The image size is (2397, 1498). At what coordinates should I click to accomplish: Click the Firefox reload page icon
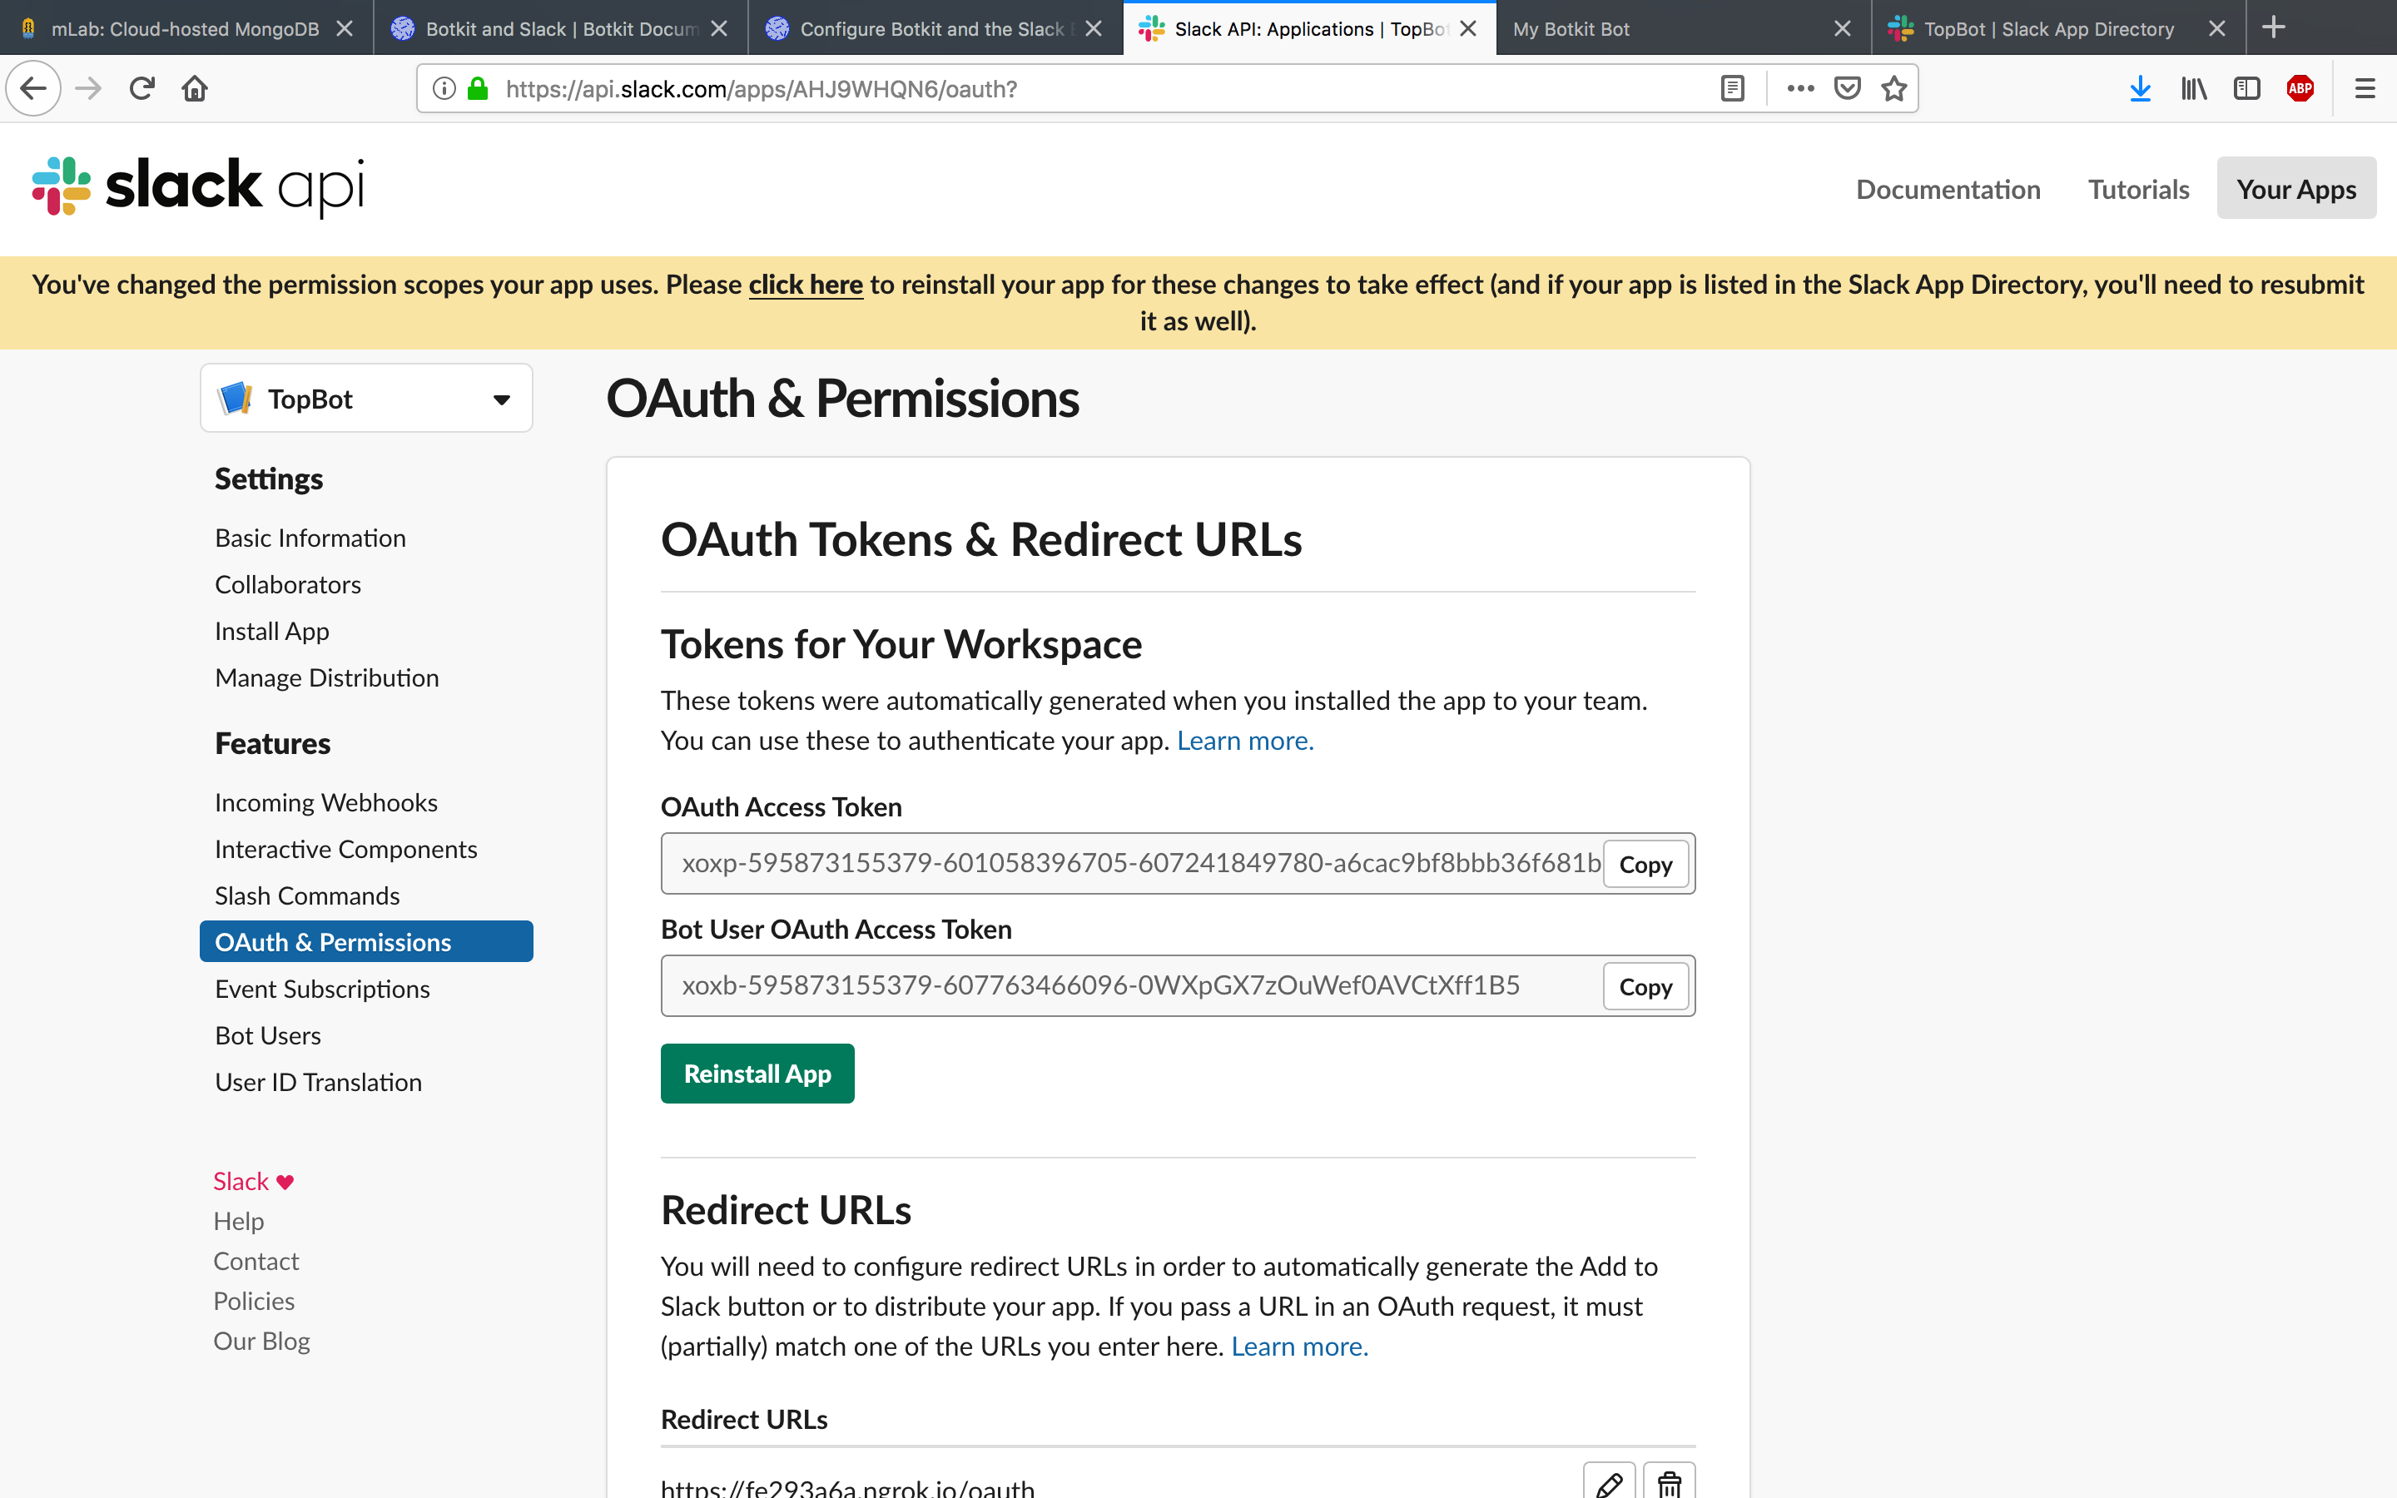pos(141,89)
